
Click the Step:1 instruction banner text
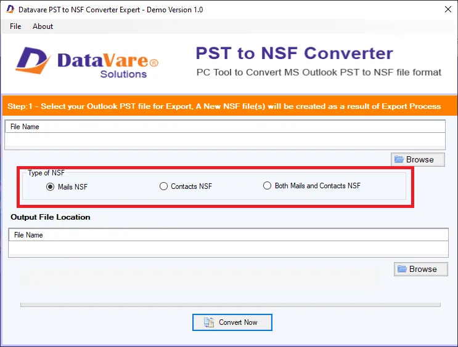(224, 106)
